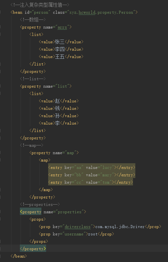The height and width of the screenshot is (262, 168).
Task: Click the opening <map> tag
Action: pyautogui.click(x=44, y=160)
